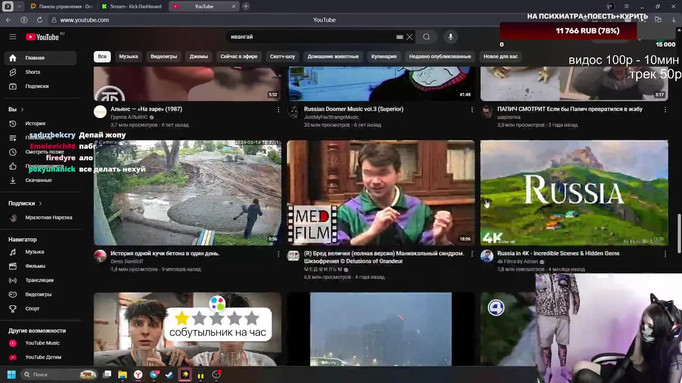Select the Джемы filter chip

[199, 56]
